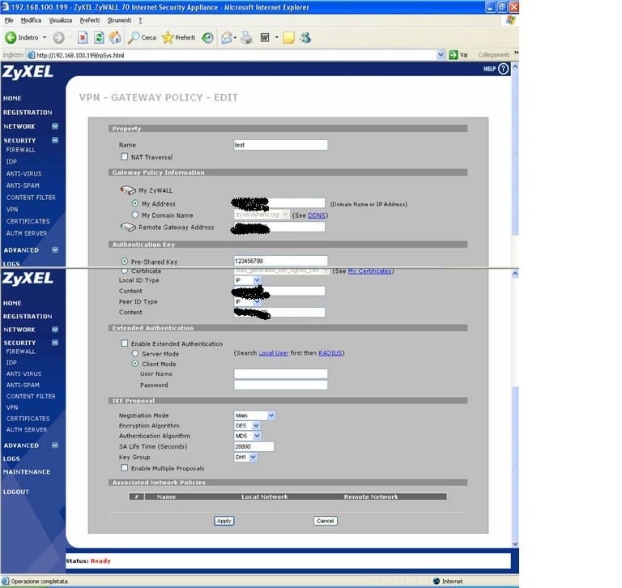The image size is (622, 588).
Task: Check Enable Multiple Proposals
Action: [x=125, y=468]
